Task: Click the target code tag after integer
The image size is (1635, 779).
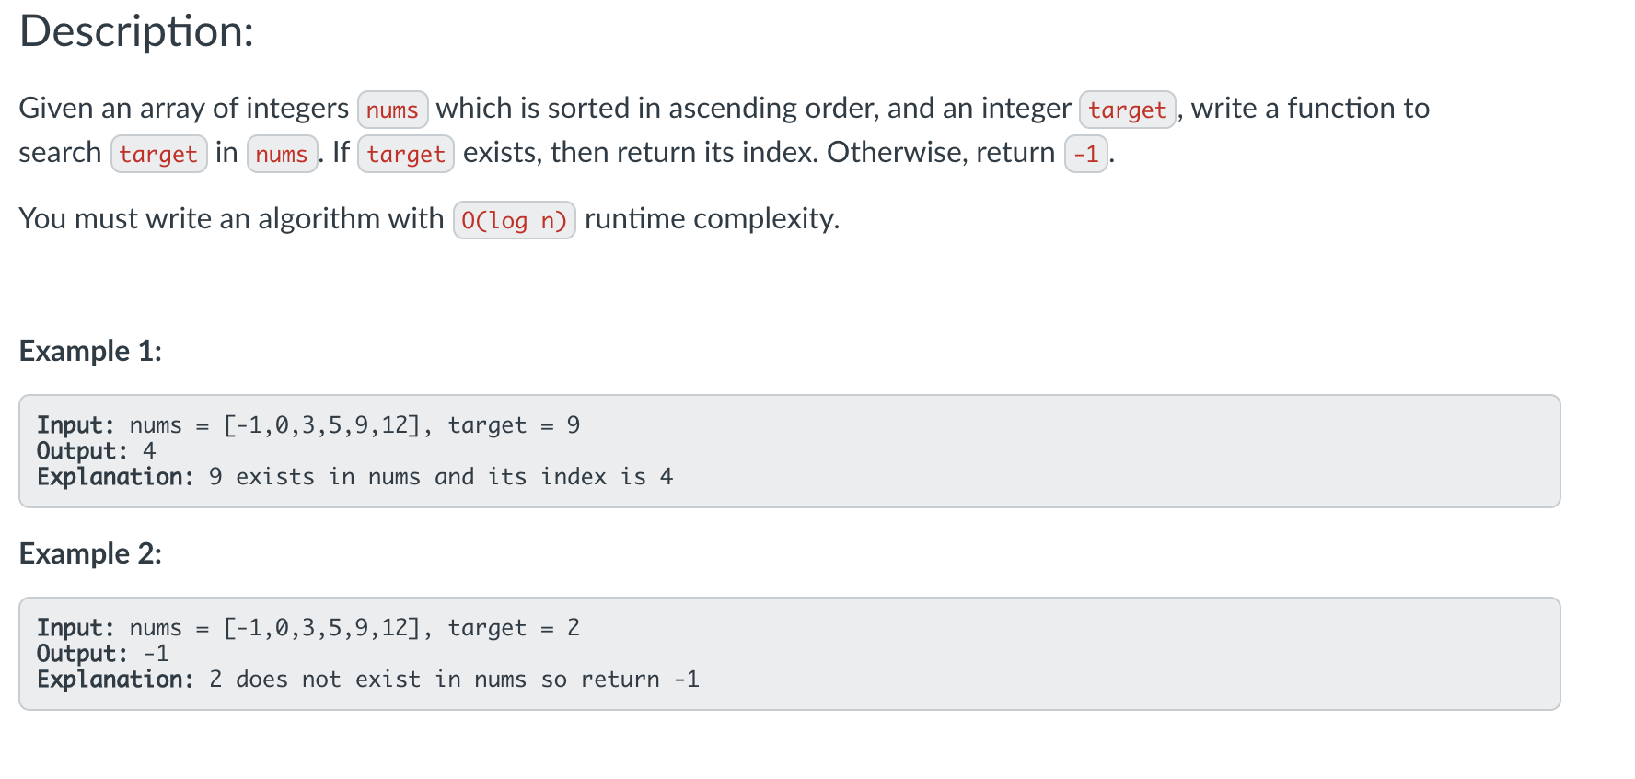Action: 1127,110
